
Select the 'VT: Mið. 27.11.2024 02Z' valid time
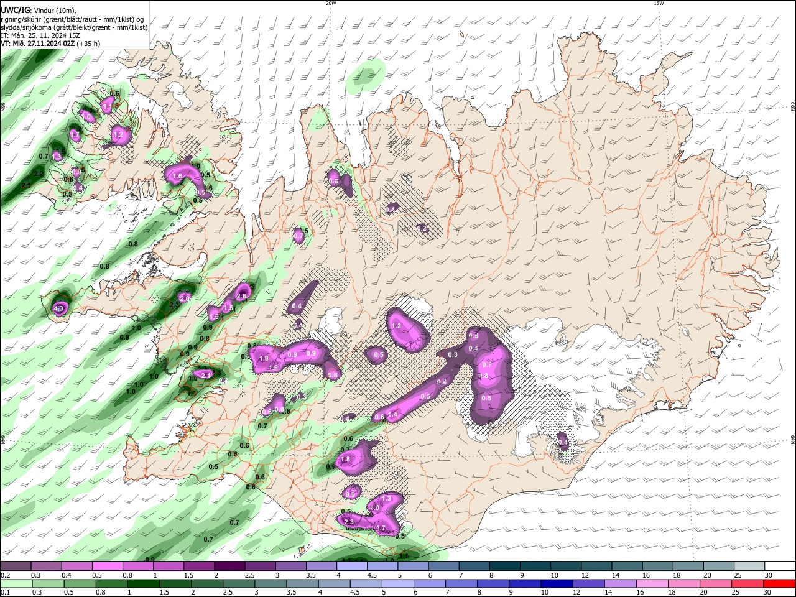tap(38, 44)
